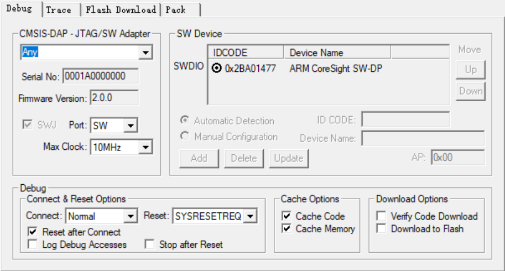Screen dimensions: 505x271
Task: Select the 0x2BA01477 device radio button
Action: coord(216,68)
